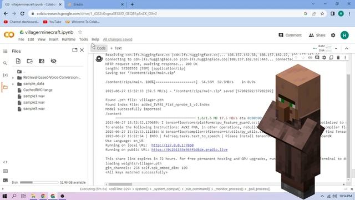Image resolution: width=355 pixels, height=200 pixels.
Task: Open cell editor settings gear
Action: 324,58
